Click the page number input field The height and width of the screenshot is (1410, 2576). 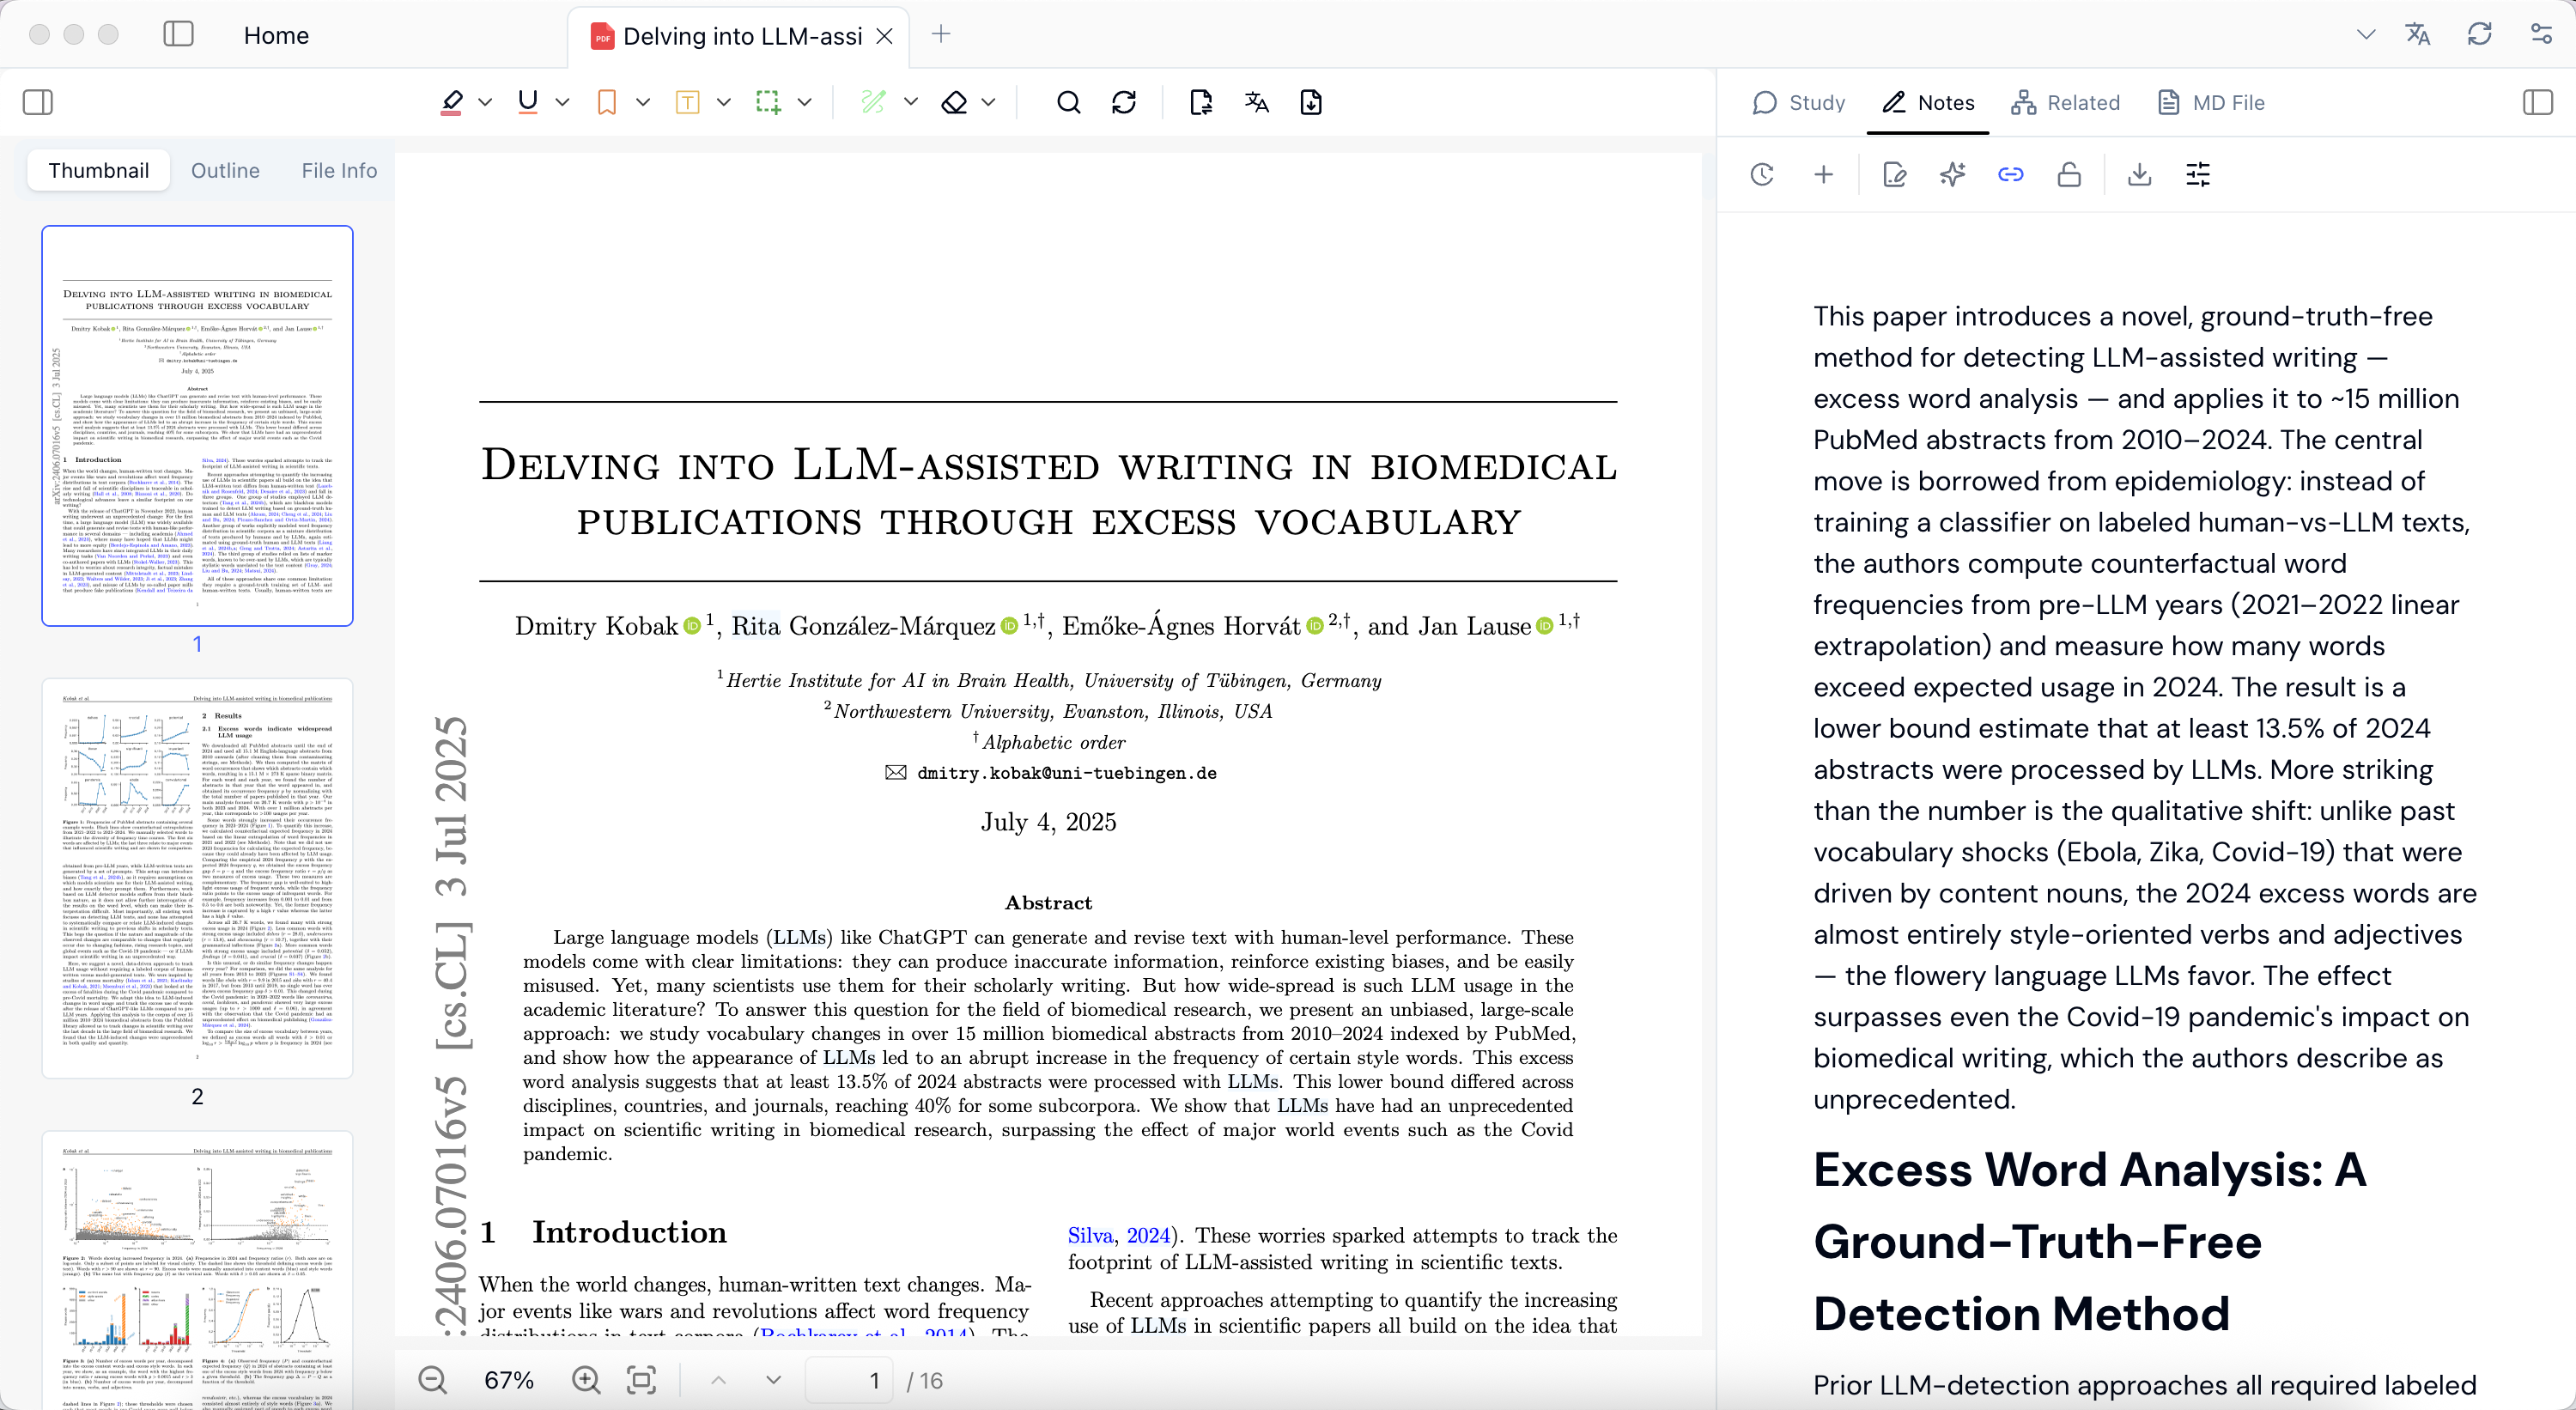point(851,1380)
